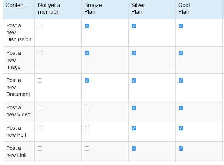Viewport: 224px width, 165px height.
Task: Disable Gold Plan for Post a new Discussion
Action: coord(181,26)
